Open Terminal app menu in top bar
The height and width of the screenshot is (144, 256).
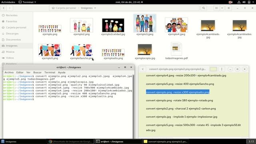click(x=27, y=2)
